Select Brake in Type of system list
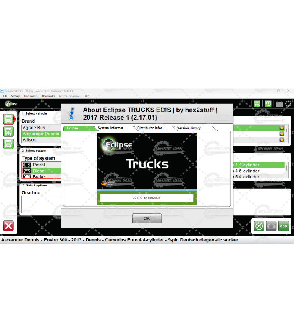The image size is (294, 336). (x=39, y=177)
